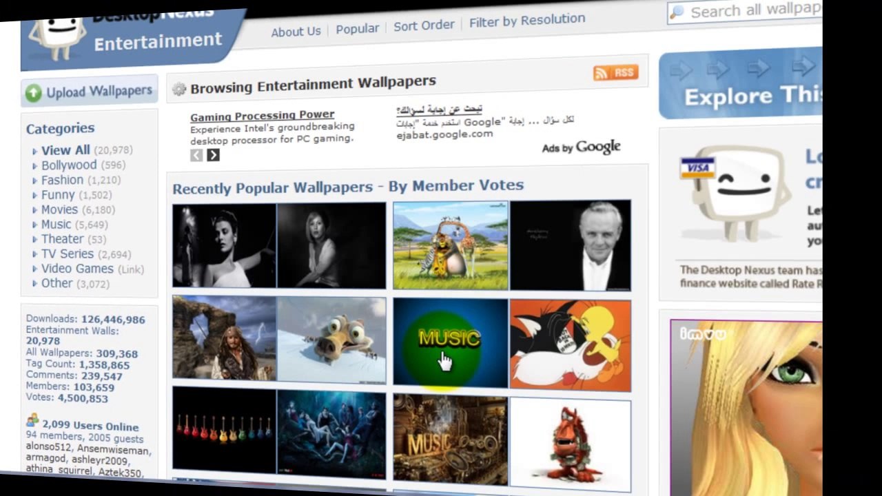Image resolution: width=882 pixels, height=496 pixels.
Task: Open Filter by Resolution menu
Action: pyautogui.click(x=527, y=21)
